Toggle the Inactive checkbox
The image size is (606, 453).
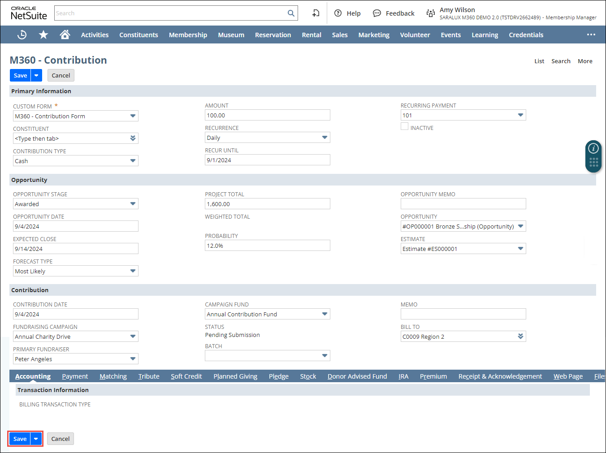tap(405, 127)
